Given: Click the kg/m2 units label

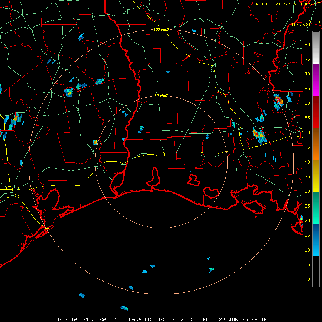Looking at the screenshot, I should 301,25.
